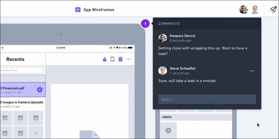279x139 pixels.
Task: Click the share upload icon in wireframe
Action: coord(105,59)
